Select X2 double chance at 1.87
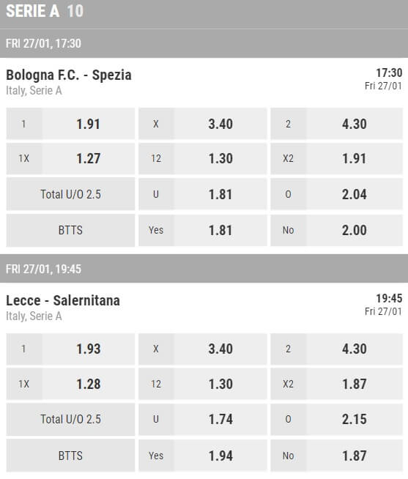Screen dimensions: 408x479 [336, 384]
